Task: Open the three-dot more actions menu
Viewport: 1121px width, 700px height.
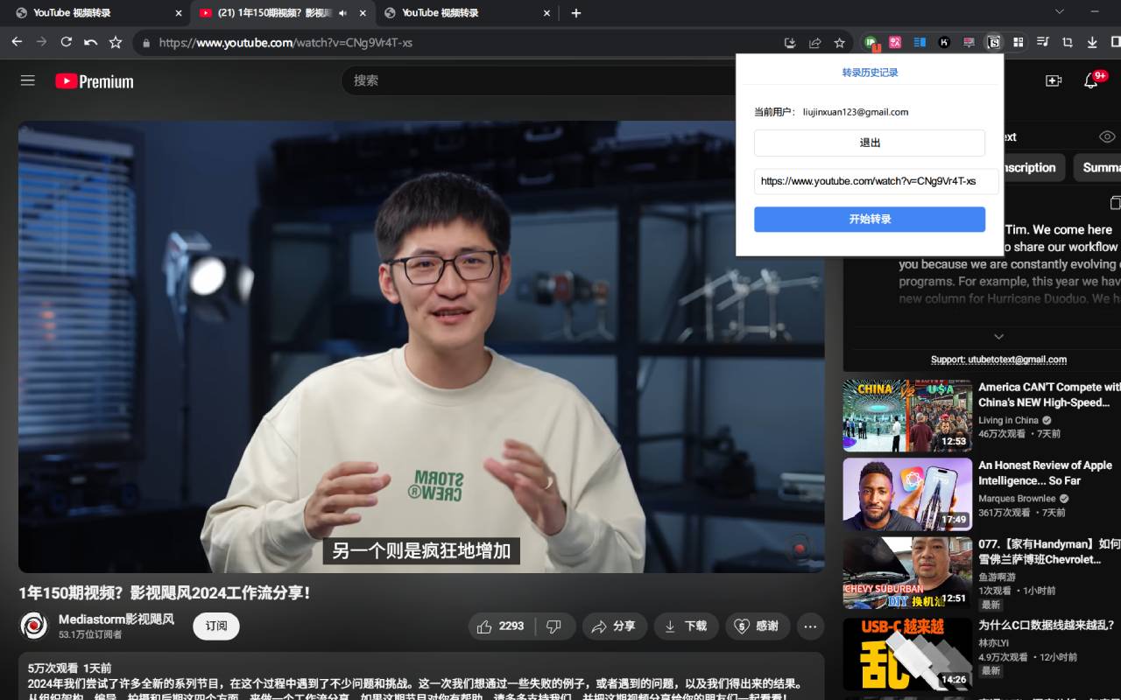Action: pos(810,626)
